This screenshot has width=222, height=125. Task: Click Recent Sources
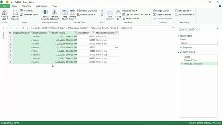tap(184, 15)
